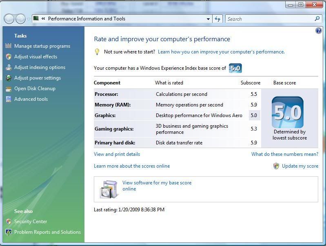
Task: Launch Open Disk Cleanup task
Action: 35,89
